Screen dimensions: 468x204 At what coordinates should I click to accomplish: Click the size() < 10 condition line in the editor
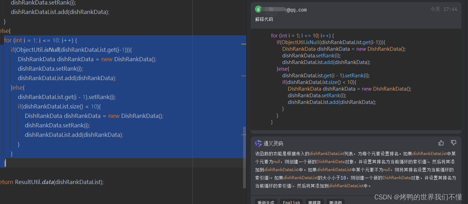[x=59, y=106]
